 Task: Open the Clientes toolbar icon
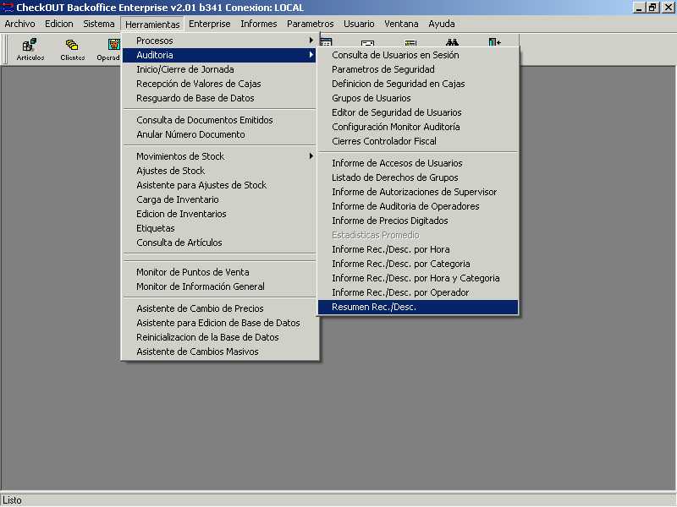pos(72,49)
